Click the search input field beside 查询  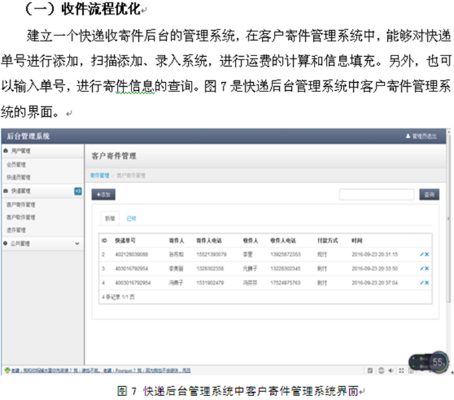coord(376,194)
